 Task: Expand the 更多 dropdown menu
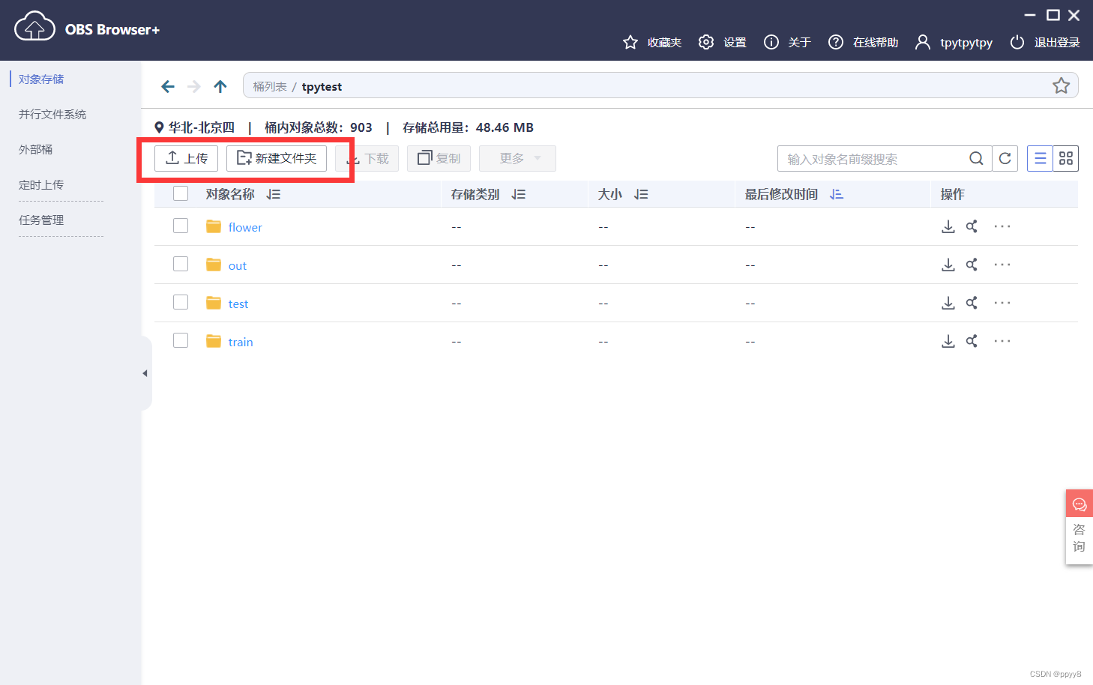(x=517, y=158)
